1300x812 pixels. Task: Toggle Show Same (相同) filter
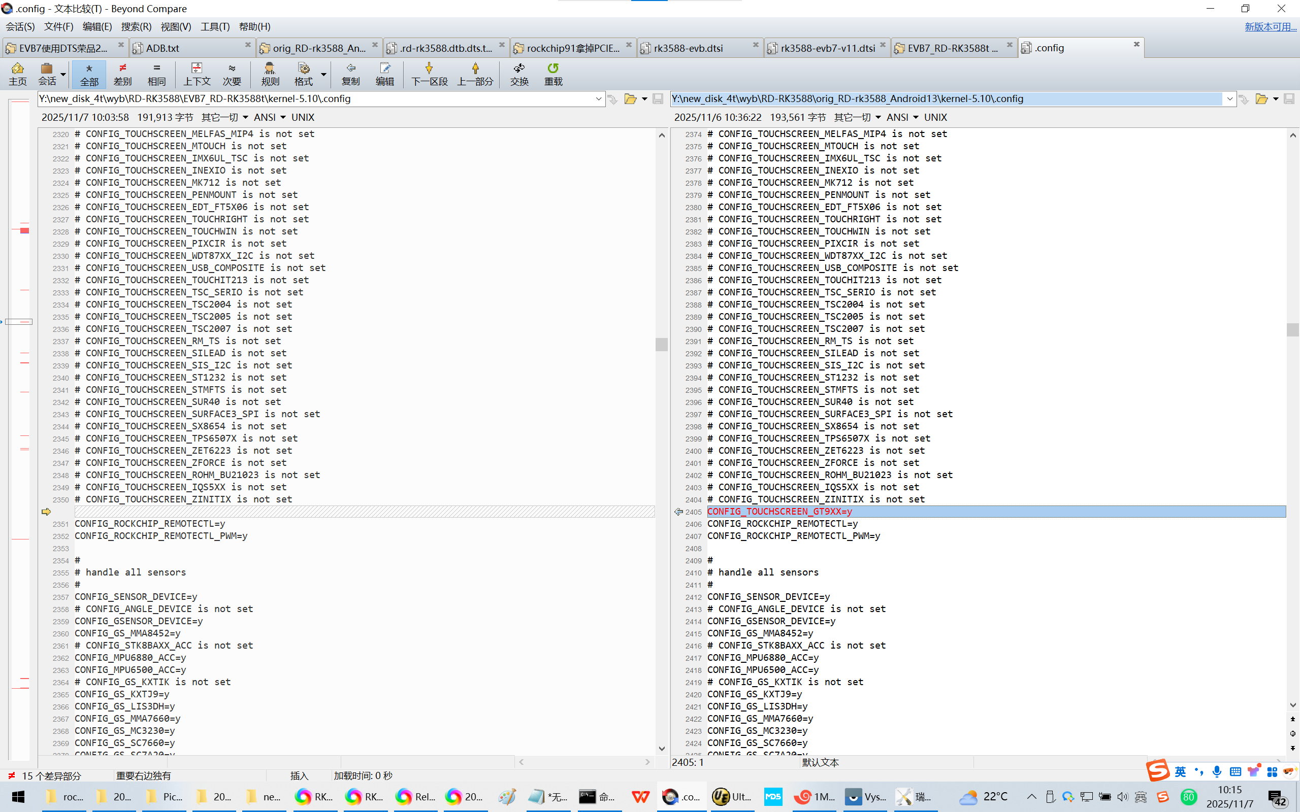(156, 74)
